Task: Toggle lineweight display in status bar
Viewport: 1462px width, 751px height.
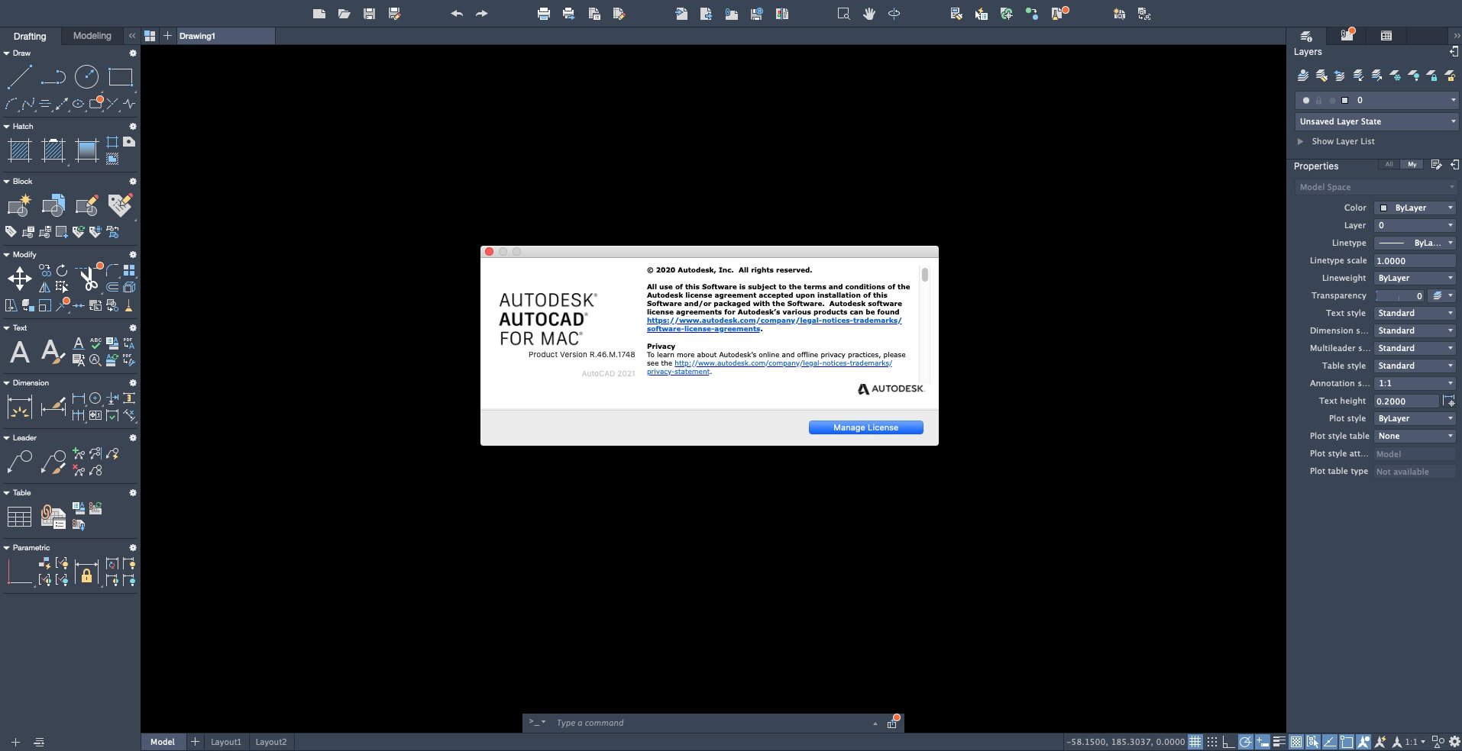Action: coord(1279,742)
